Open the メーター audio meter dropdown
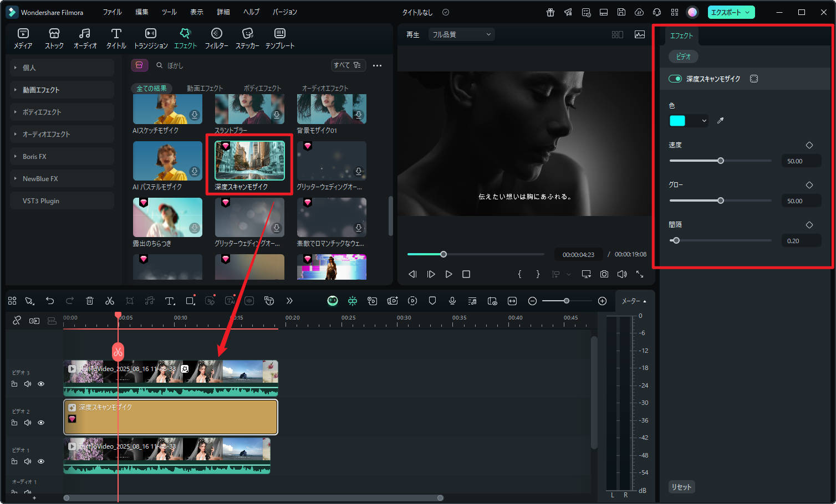The image size is (836, 504). [634, 301]
